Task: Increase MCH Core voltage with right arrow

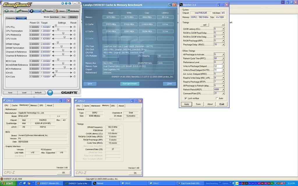Action: pyautogui.click(x=71, y=61)
